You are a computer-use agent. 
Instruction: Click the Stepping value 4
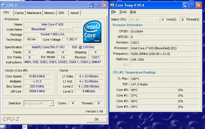coord(96,52)
